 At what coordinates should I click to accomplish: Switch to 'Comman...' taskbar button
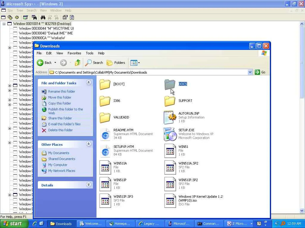pyautogui.click(x=208, y=224)
